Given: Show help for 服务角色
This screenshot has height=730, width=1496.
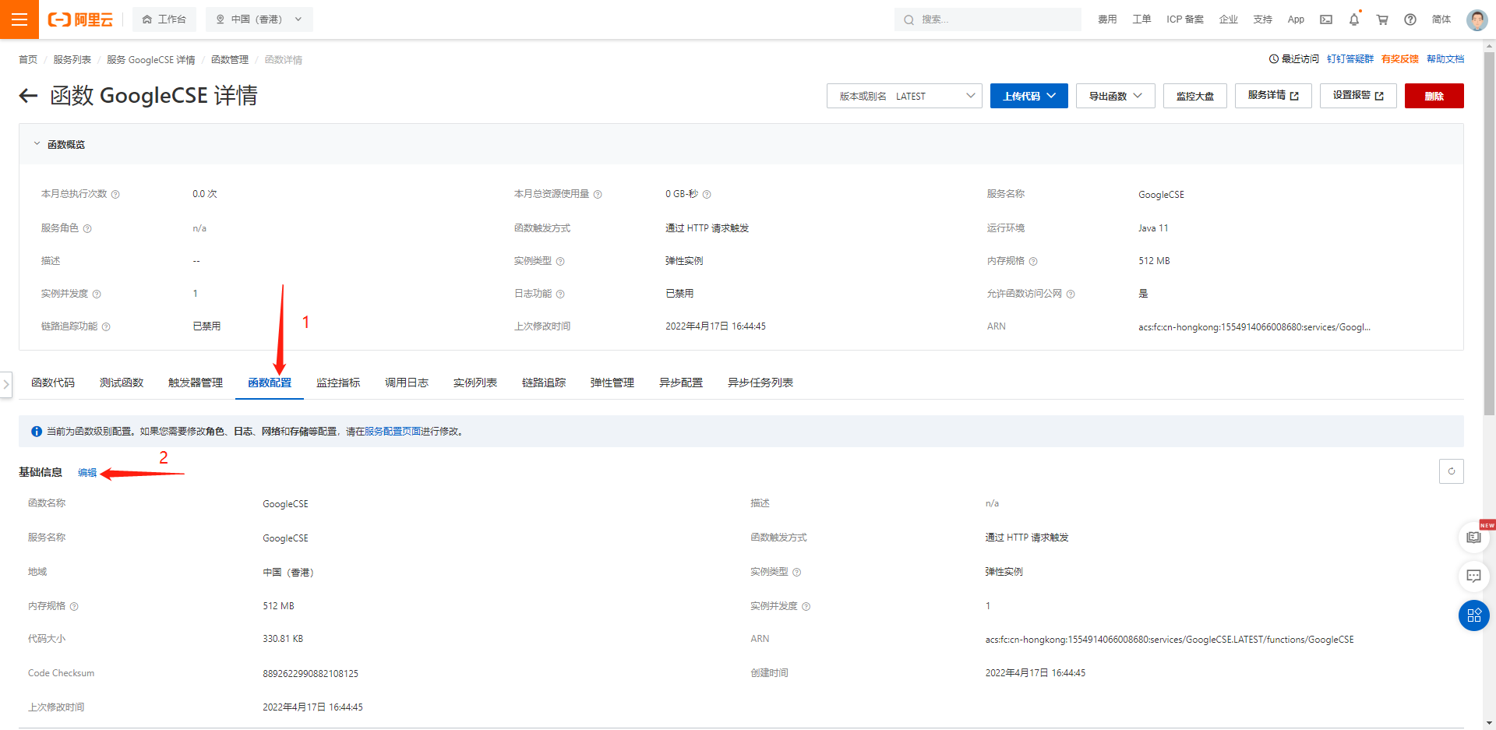Looking at the screenshot, I should 87,229.
